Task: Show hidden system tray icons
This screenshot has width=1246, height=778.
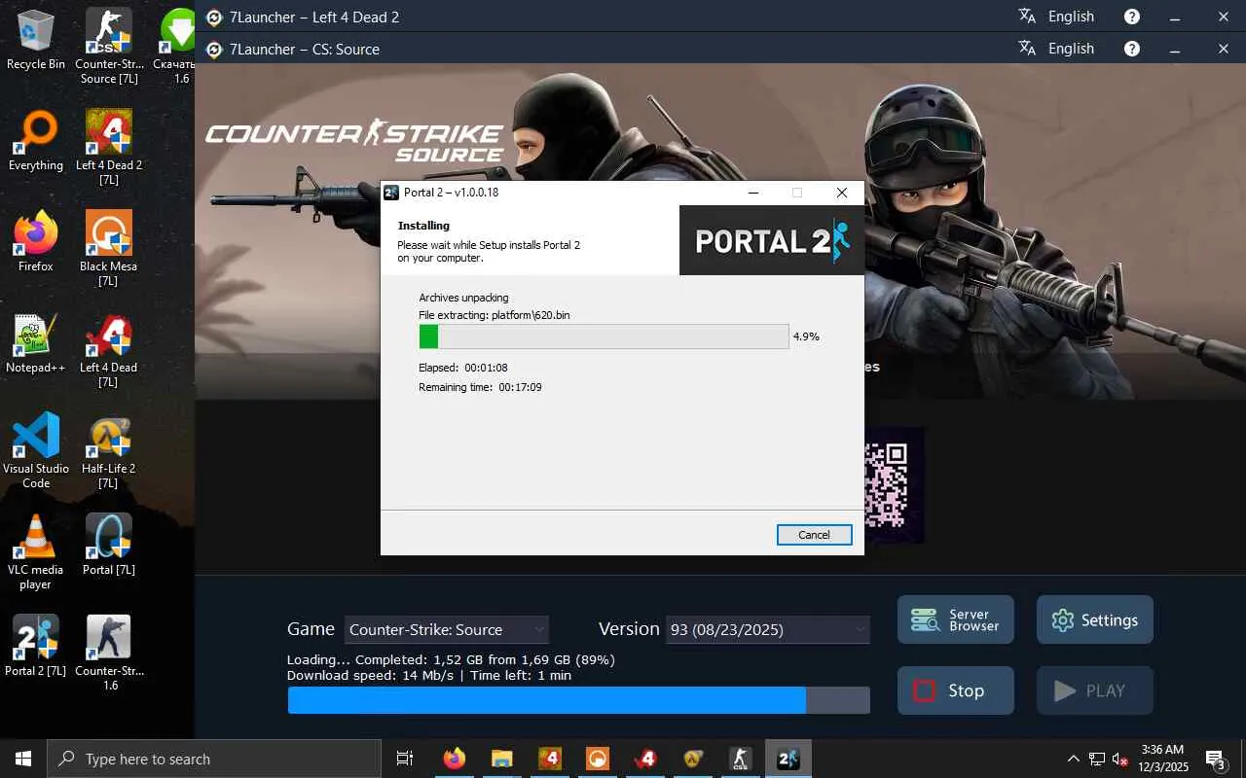Action: (1074, 759)
